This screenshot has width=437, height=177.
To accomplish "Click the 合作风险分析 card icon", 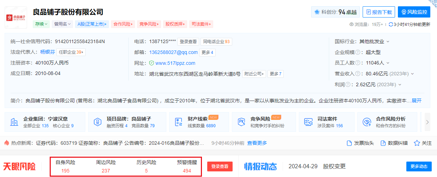I will [x=367, y=122].
